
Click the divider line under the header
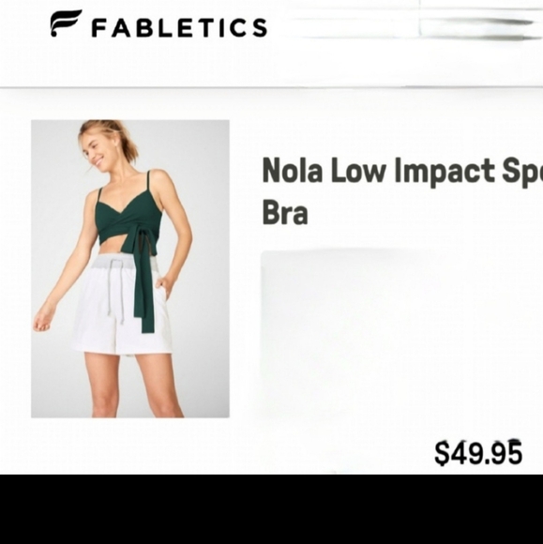pyautogui.click(x=271, y=87)
